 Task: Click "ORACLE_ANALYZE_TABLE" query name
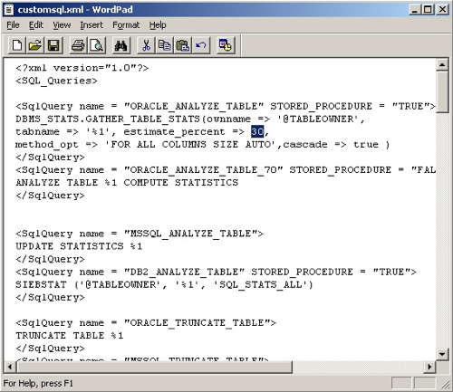coord(194,106)
